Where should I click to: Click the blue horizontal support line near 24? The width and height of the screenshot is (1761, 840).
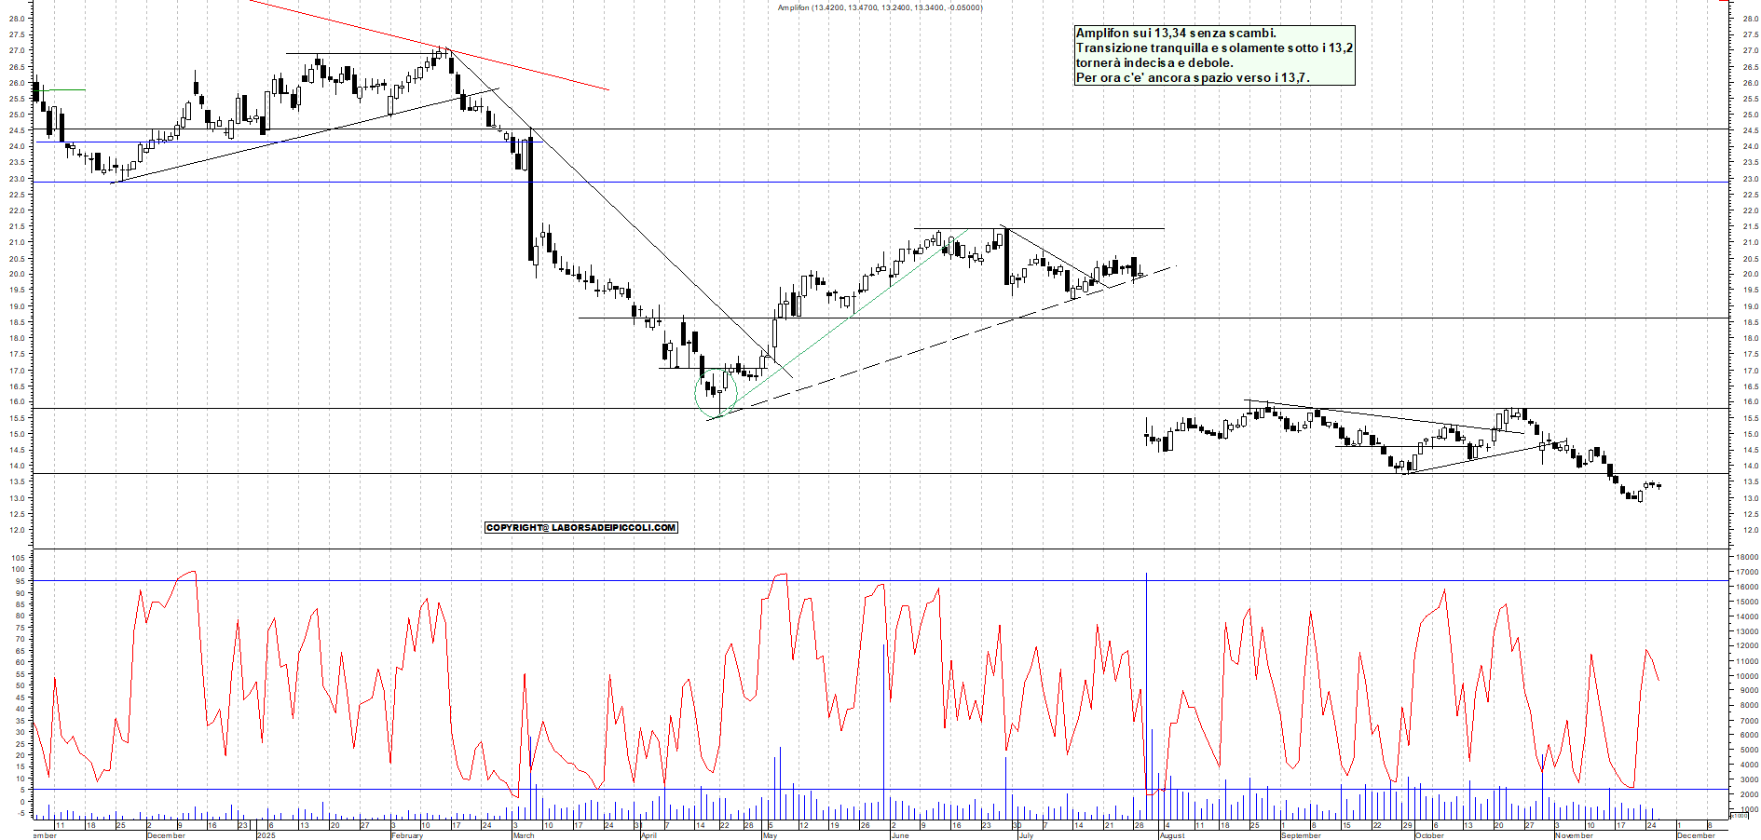(280, 142)
